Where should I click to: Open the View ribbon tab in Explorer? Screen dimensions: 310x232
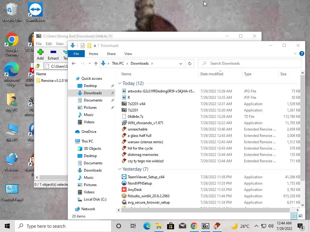128,54
